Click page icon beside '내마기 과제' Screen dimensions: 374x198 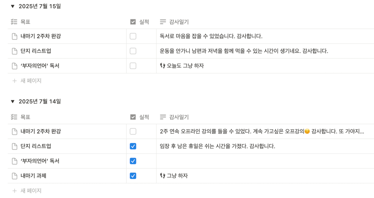tap(14, 176)
